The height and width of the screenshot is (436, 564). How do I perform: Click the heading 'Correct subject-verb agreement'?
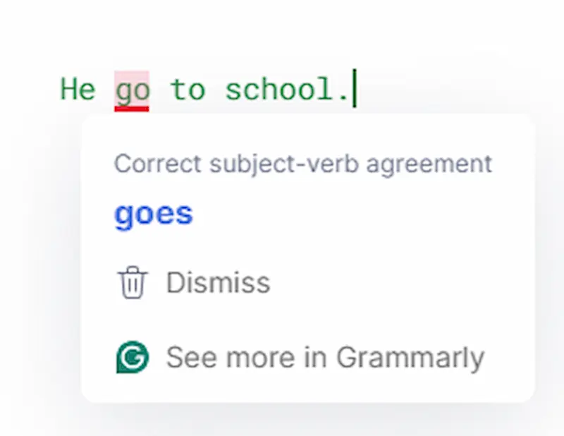point(302,164)
